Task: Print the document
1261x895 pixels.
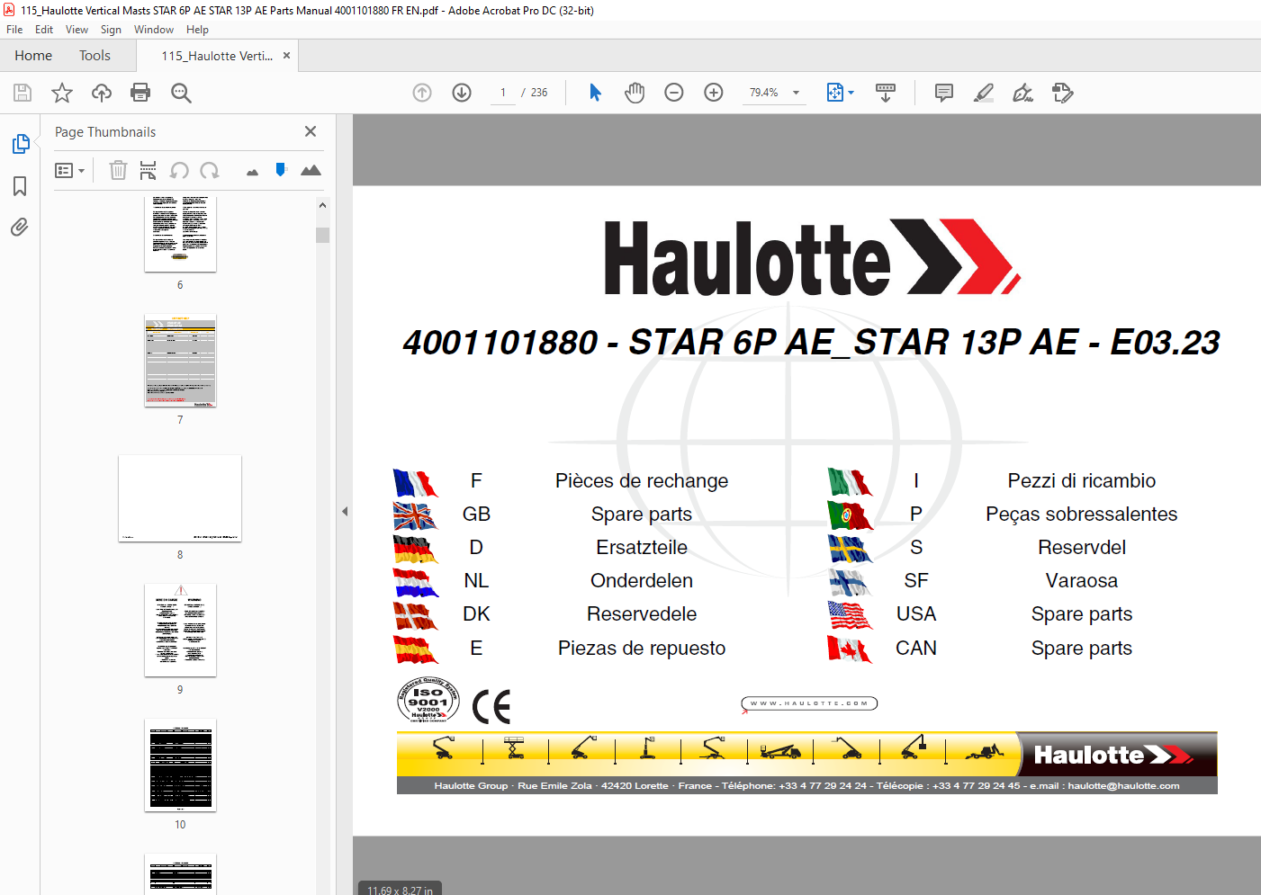Action: (140, 93)
